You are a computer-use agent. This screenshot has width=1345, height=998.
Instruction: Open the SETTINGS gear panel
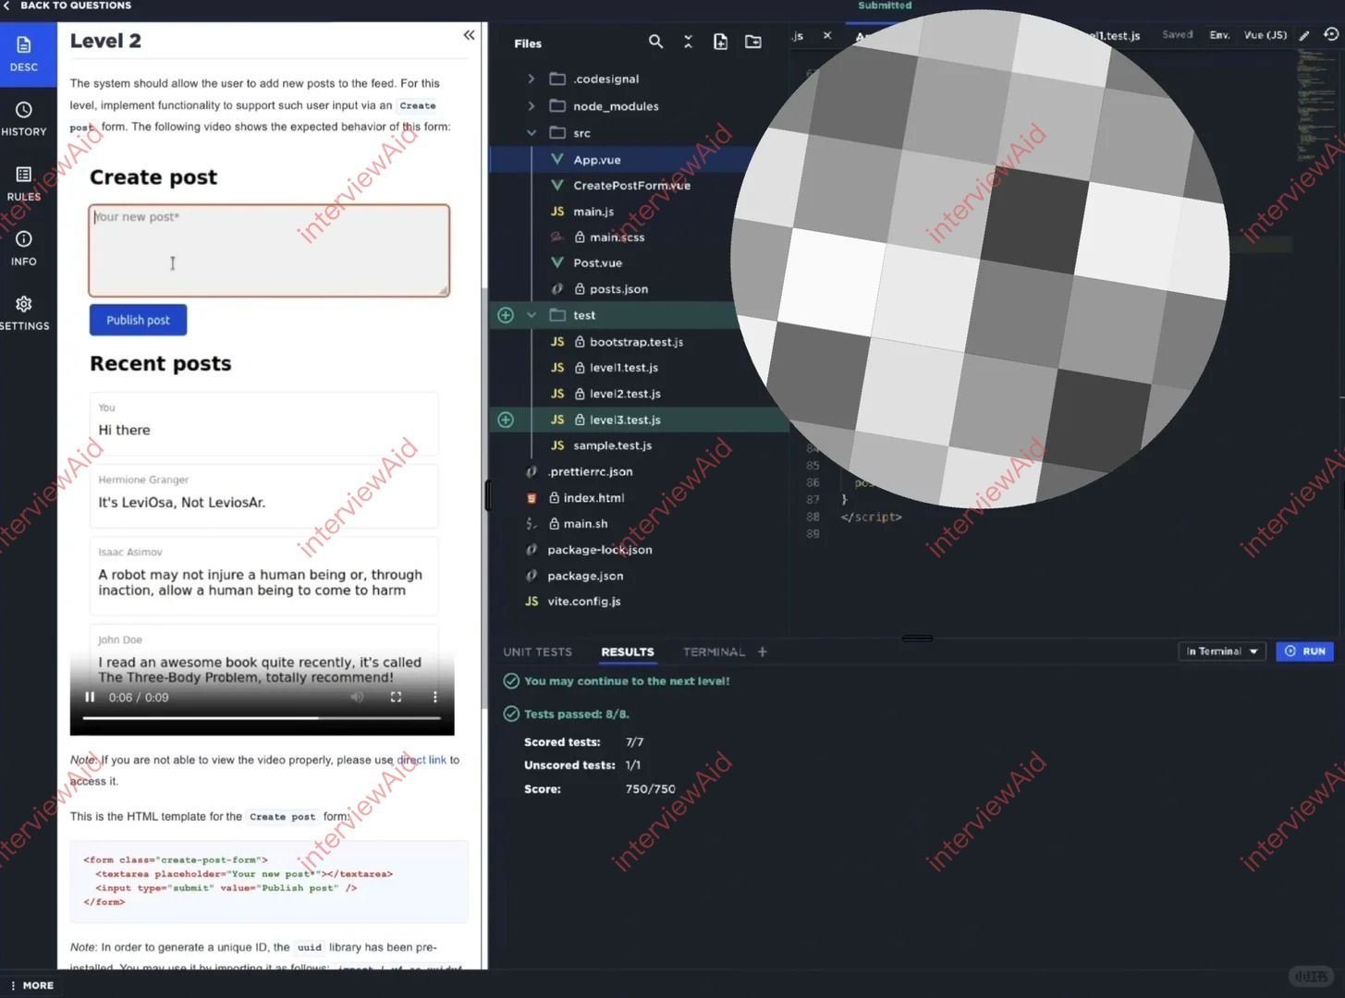click(x=24, y=312)
